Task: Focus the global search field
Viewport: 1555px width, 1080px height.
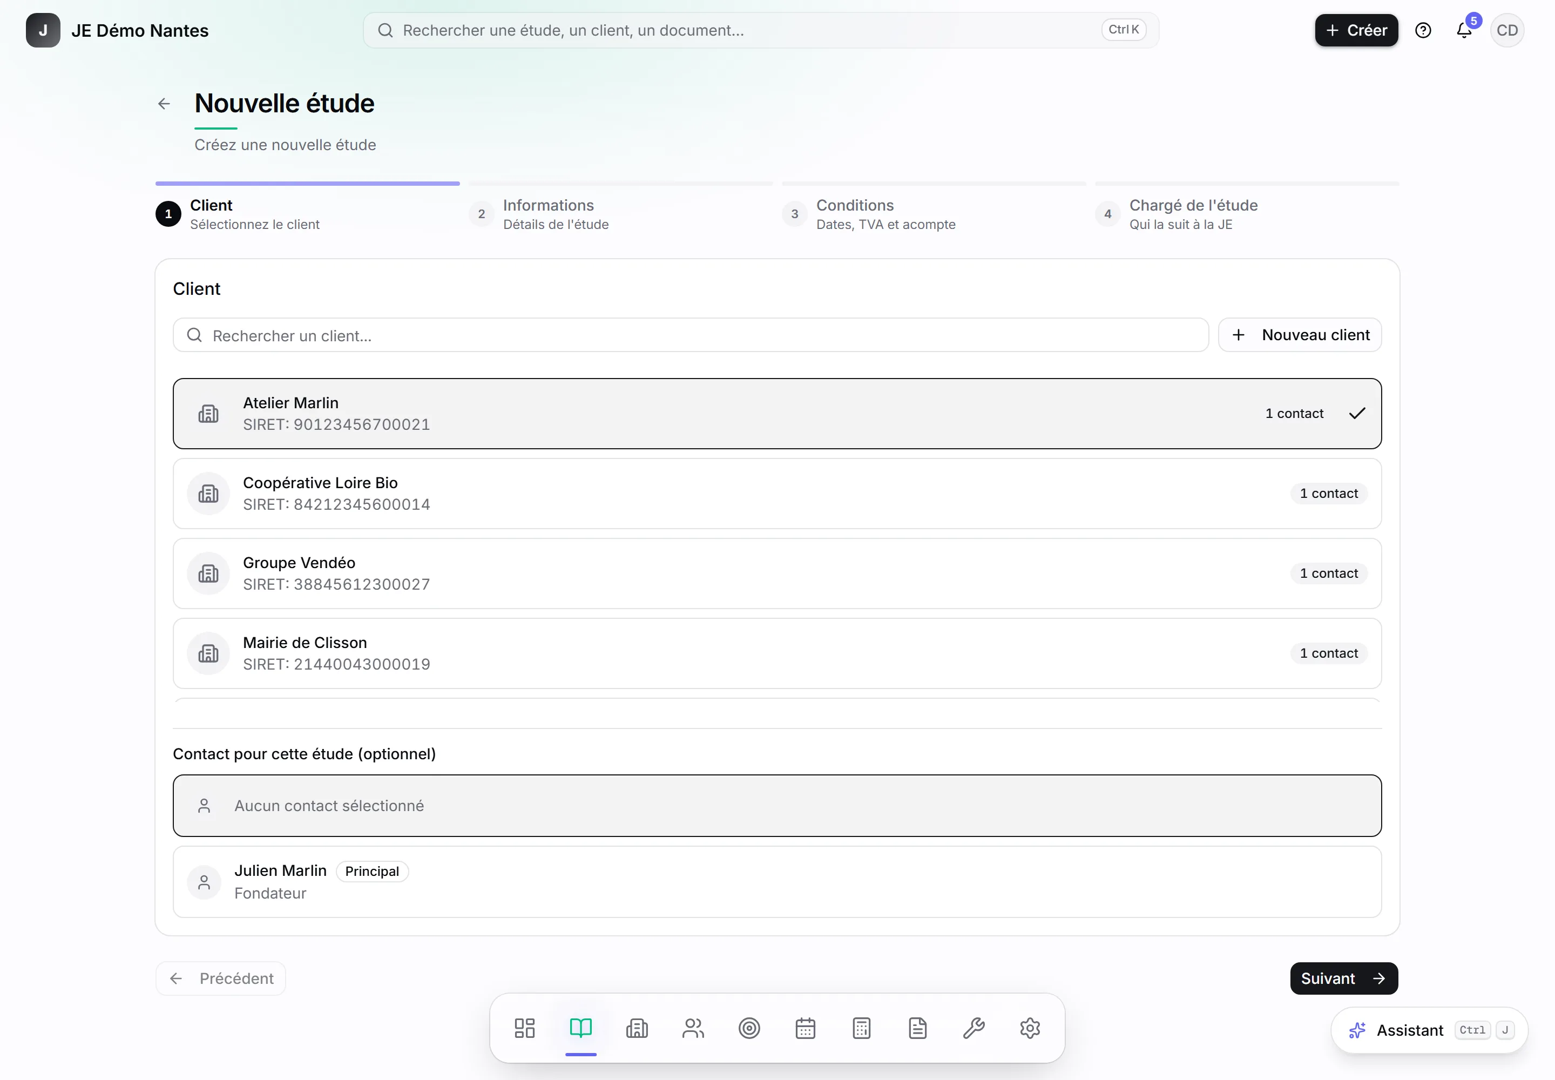Action: coord(761,30)
